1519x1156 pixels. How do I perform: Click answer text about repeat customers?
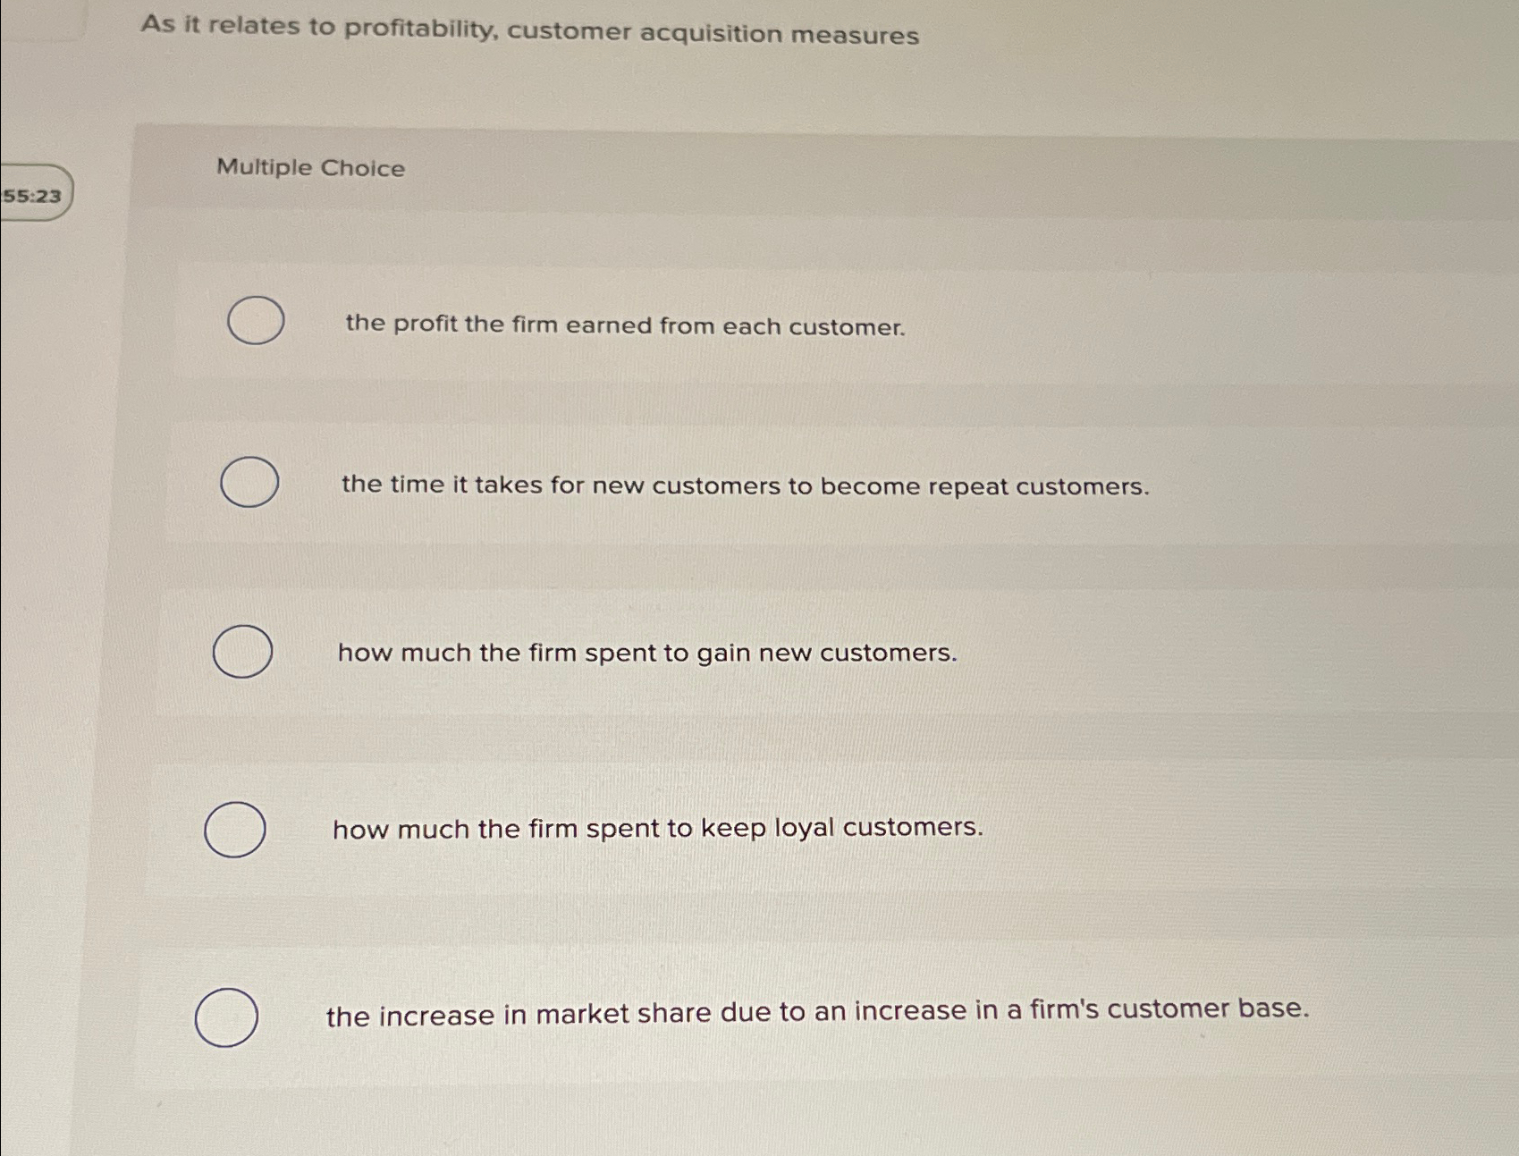pyautogui.click(x=745, y=485)
